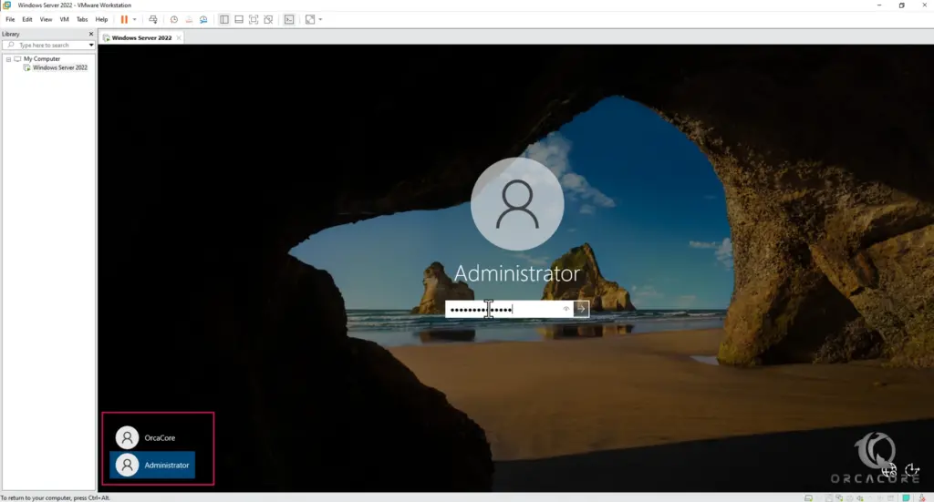Collapse the My Computer tree node
Image resolution: width=934 pixels, height=502 pixels.
coord(8,59)
